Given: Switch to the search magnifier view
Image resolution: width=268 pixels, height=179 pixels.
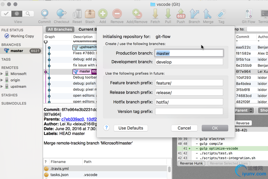Looking at the screenshot, I should tap(28, 14).
